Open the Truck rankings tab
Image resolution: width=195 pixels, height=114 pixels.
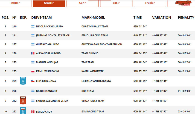click(x=150, y=3)
